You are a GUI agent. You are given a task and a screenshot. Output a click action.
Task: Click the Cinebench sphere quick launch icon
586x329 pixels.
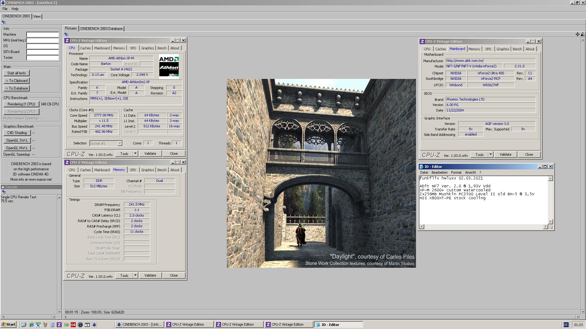(94, 325)
